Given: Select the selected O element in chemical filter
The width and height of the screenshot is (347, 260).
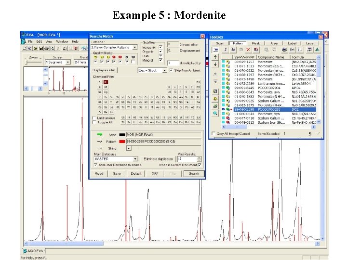Looking at the screenshot, I should 106,82.
